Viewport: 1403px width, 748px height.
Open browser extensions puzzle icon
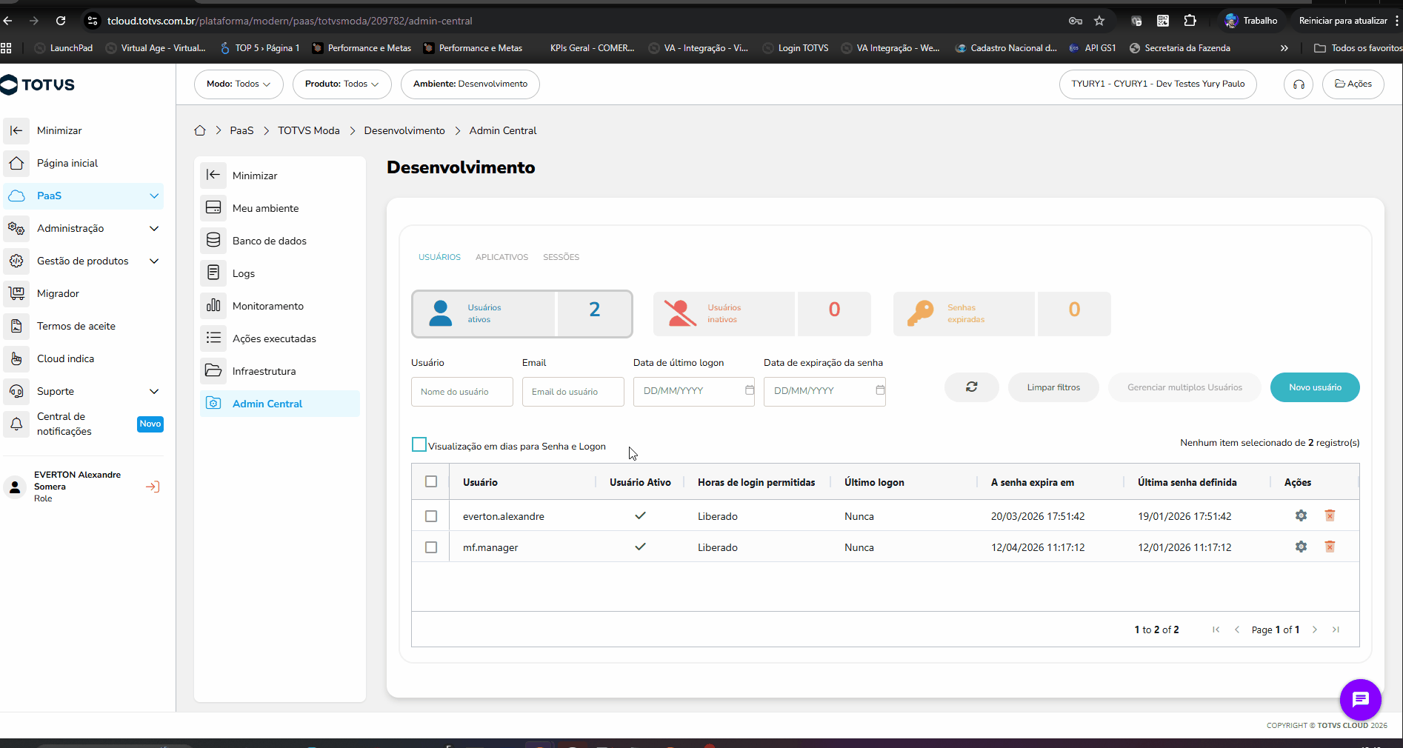[x=1190, y=21]
